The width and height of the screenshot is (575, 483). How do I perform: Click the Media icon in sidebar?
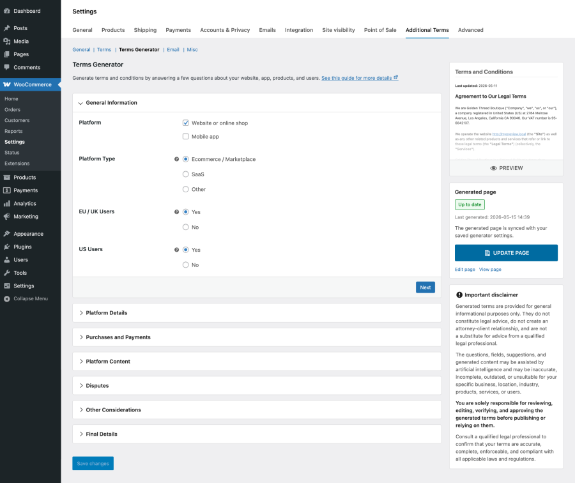tap(6, 41)
